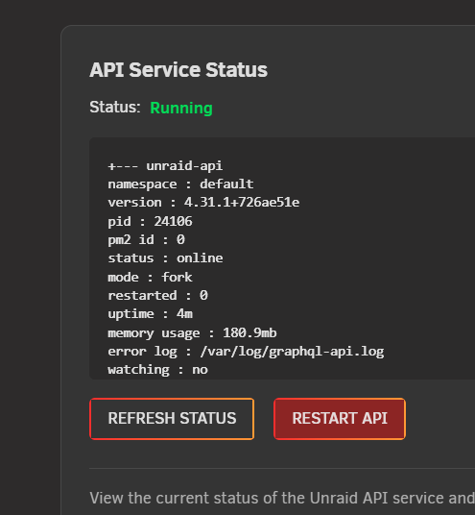Click the 'watching : no' line
This screenshot has width=475, height=515.
[157, 370]
